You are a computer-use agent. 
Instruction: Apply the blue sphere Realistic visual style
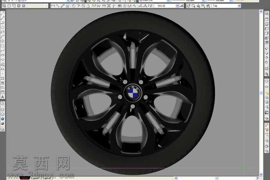point(3,119)
